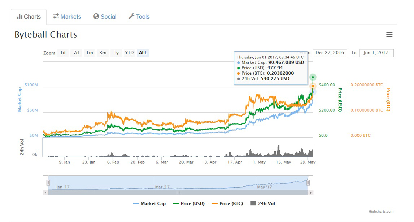Click the '6. Feb' date axis label
This screenshot has width=414, height=222.
coord(113,162)
